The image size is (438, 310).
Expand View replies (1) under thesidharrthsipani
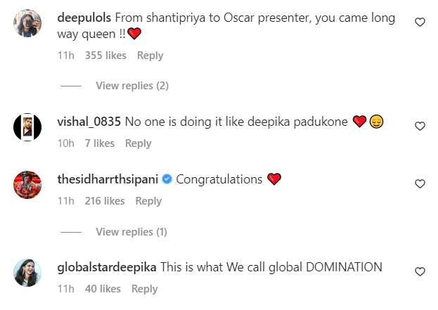tap(131, 232)
